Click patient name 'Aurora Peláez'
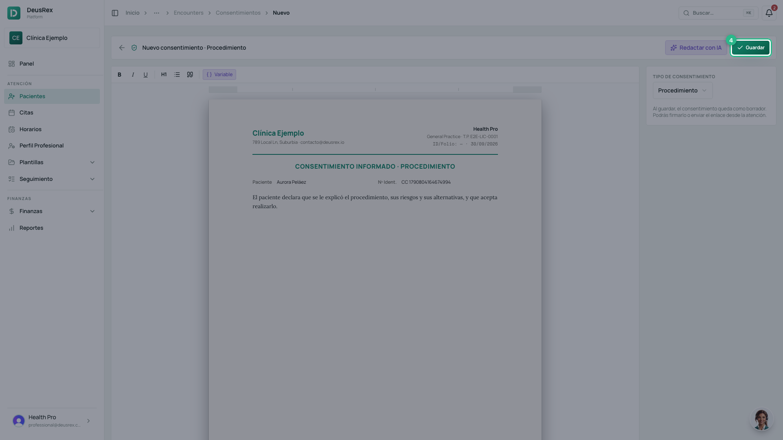783x440 pixels. click(291, 182)
